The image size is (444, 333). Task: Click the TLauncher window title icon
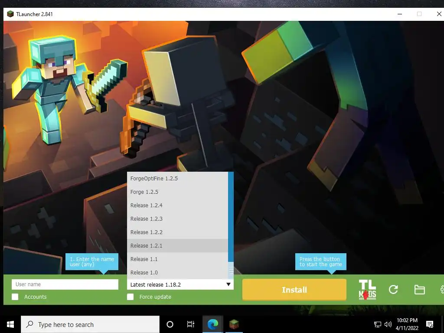pyautogui.click(x=10, y=14)
